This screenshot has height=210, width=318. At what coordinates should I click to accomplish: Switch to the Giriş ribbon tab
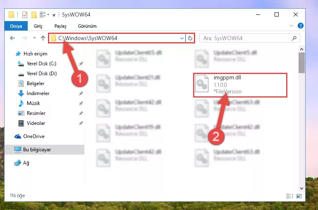[x=38, y=26]
